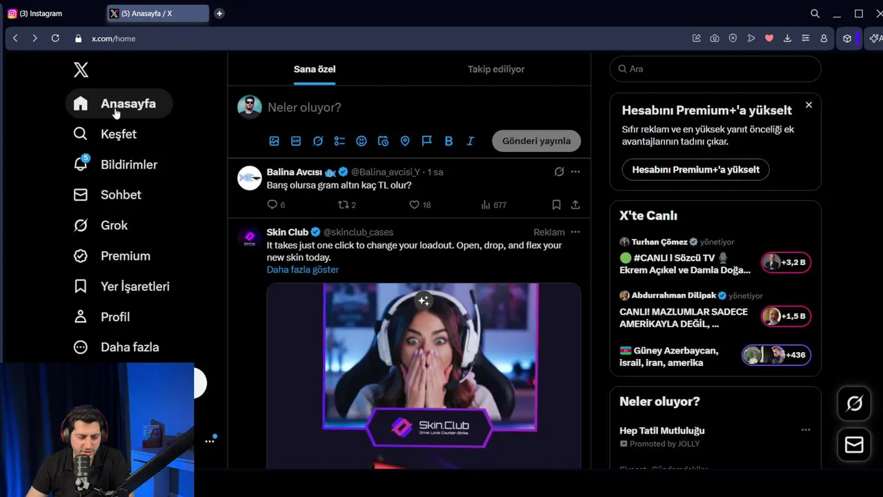883x497 pixels.
Task: Ask Grok about Balina Avcısı post
Action: [559, 172]
